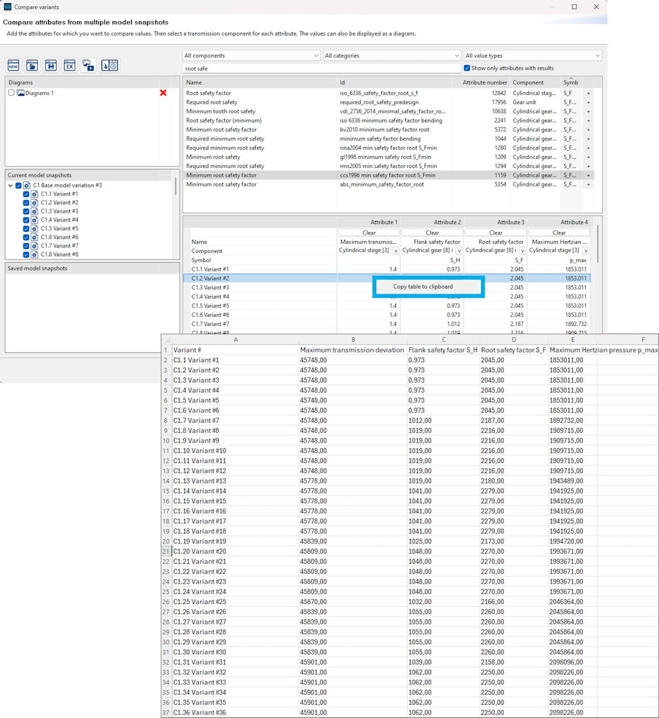
Task: Open the import-with-settings toolbar icon
Action: [108, 65]
